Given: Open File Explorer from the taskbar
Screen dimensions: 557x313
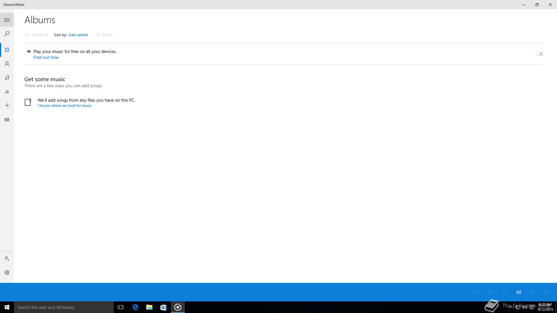Looking at the screenshot, I should pyautogui.click(x=149, y=307).
